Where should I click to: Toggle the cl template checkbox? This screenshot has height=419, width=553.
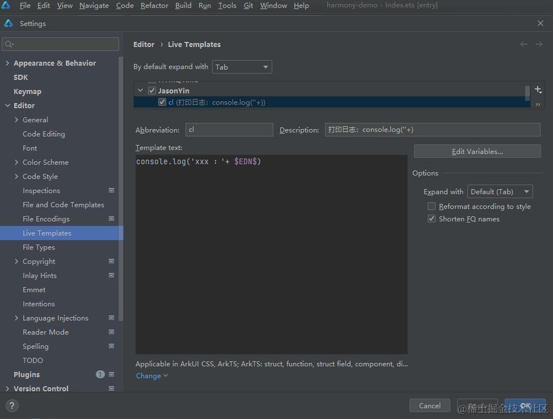[x=162, y=102]
